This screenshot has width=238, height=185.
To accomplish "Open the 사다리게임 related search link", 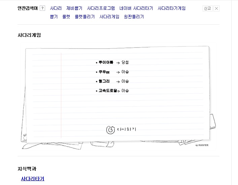I will click(x=109, y=17).
